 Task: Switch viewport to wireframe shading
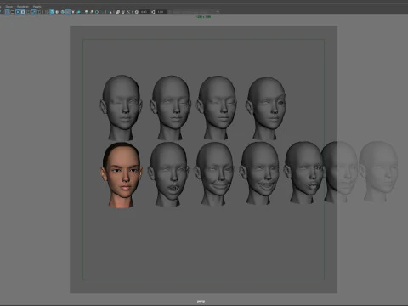[x=47, y=12]
